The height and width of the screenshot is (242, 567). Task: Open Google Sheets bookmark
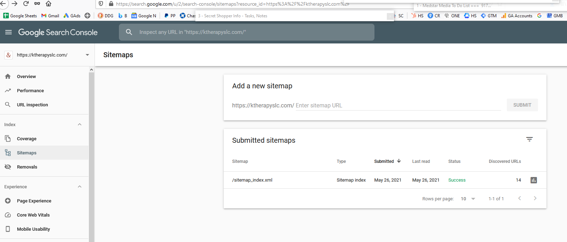click(x=20, y=16)
